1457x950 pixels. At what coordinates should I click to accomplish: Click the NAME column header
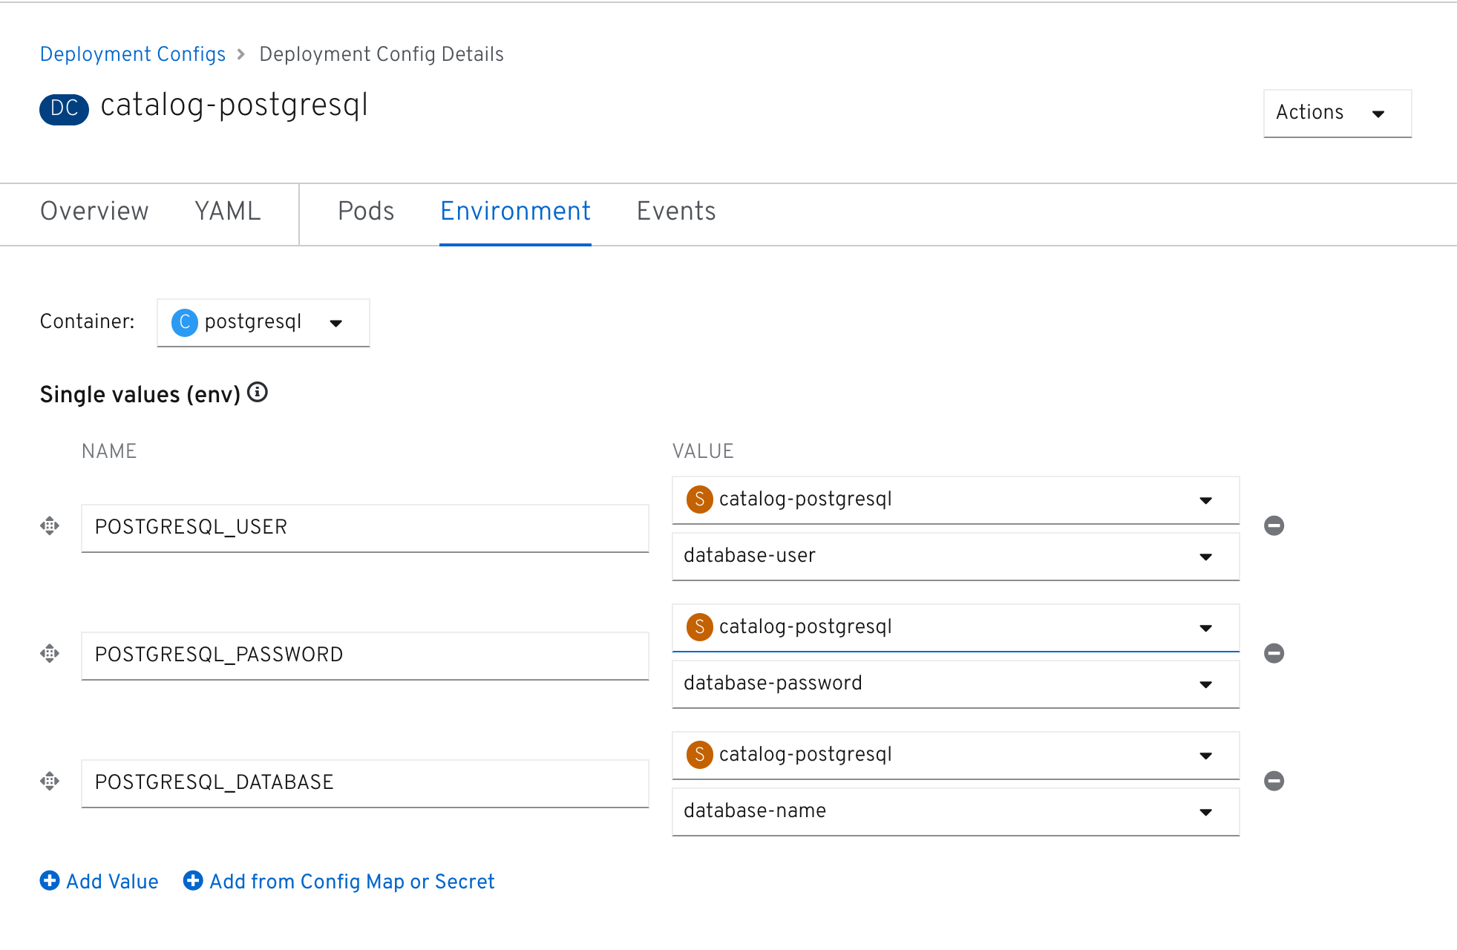[109, 451]
